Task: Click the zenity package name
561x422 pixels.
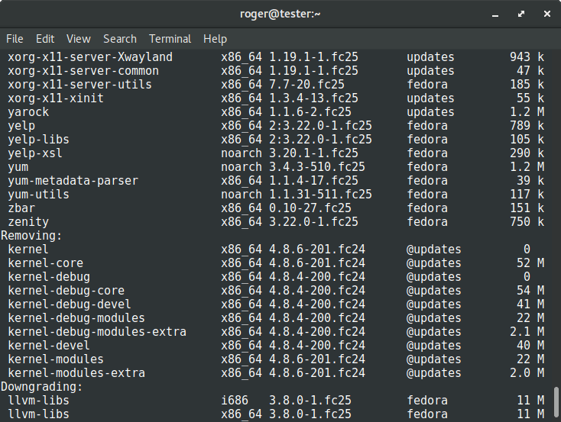Action: [28, 222]
